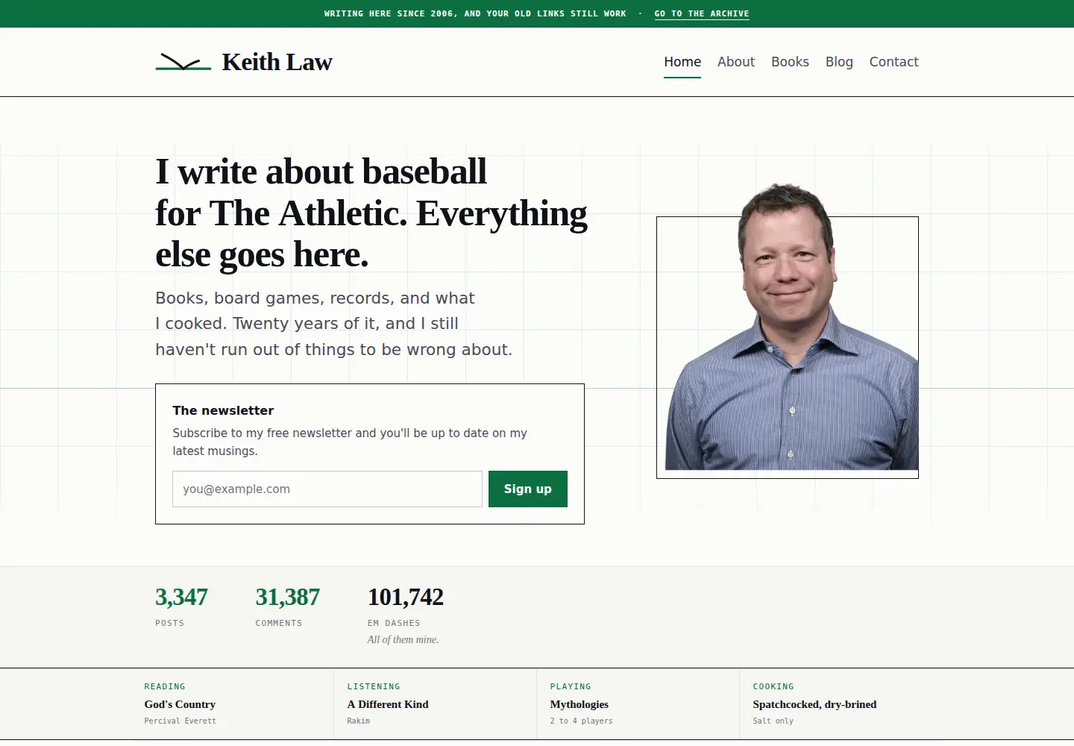This screenshot has height=746, width=1074.
Task: Open the Blog link
Action: 839,62
